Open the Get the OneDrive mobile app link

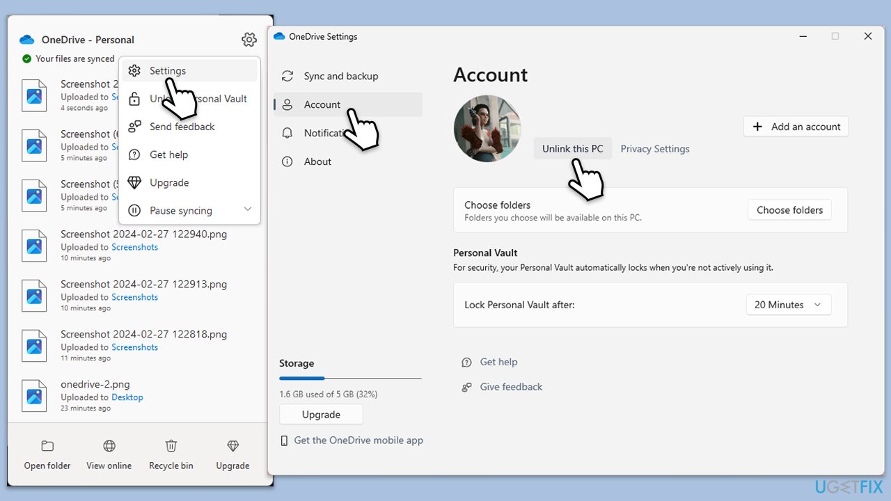[x=358, y=440]
